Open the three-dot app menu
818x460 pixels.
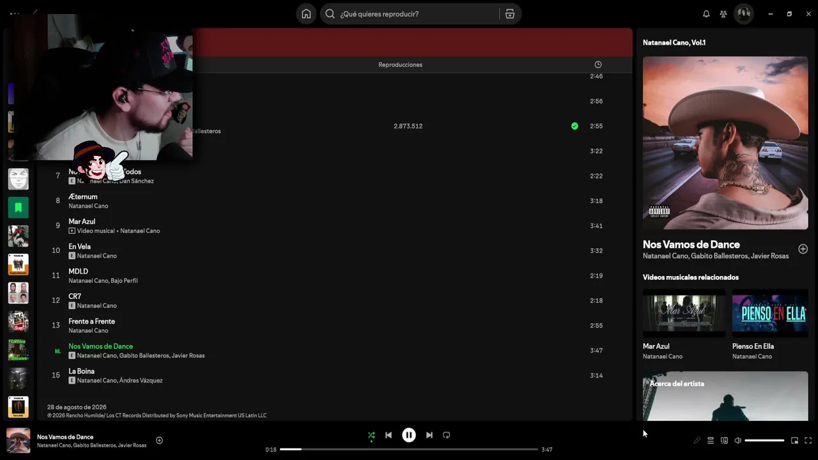tap(15, 13)
